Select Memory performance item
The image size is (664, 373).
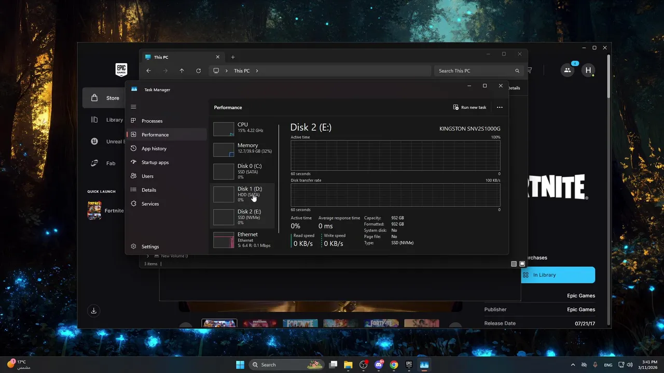click(x=242, y=149)
